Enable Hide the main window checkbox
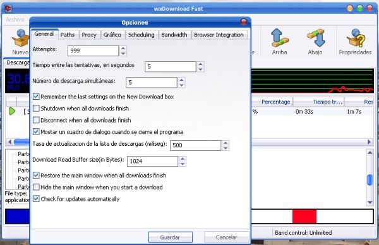 pyautogui.click(x=36, y=187)
